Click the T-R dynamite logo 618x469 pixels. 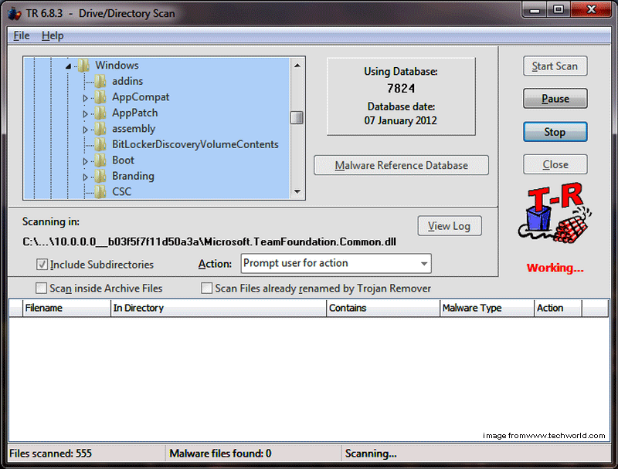point(555,213)
